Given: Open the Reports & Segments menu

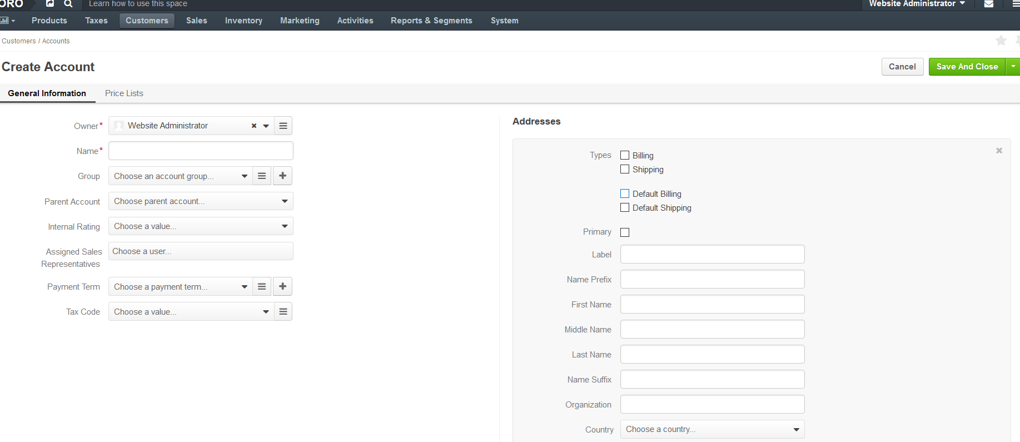Looking at the screenshot, I should [431, 21].
